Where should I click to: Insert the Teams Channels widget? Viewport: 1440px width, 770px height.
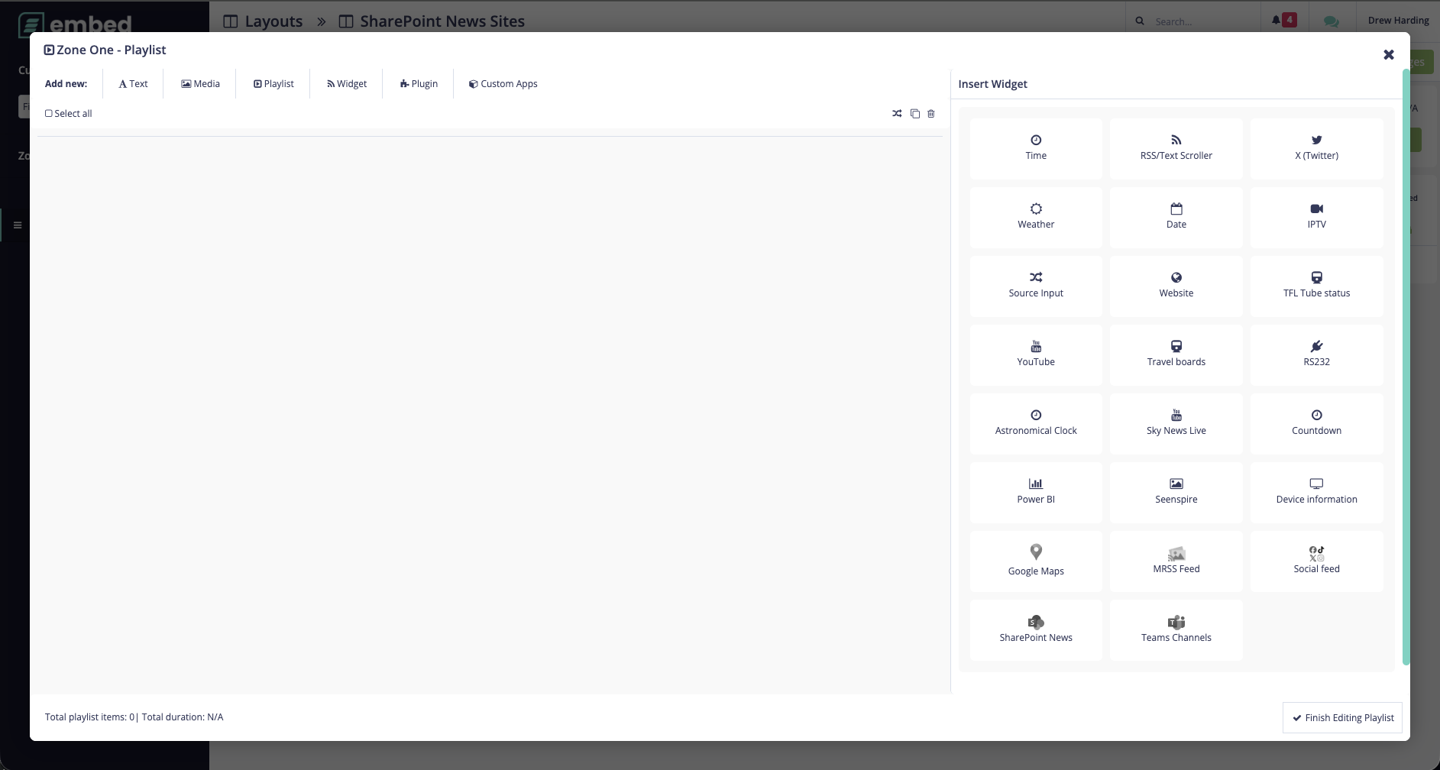point(1176,629)
